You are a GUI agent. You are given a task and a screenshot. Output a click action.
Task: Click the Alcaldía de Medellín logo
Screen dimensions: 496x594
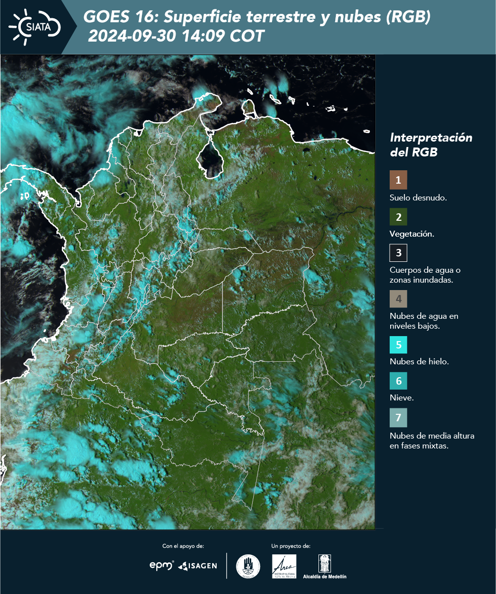tap(325, 566)
